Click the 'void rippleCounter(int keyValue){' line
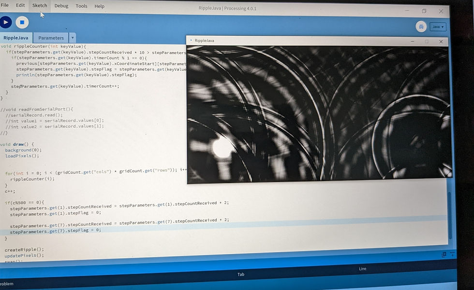 click(44, 46)
